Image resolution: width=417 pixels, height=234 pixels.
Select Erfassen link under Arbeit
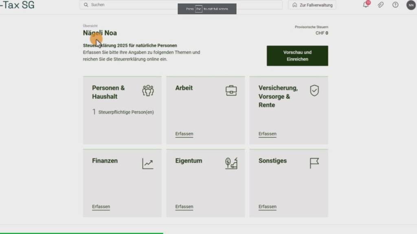184,134
